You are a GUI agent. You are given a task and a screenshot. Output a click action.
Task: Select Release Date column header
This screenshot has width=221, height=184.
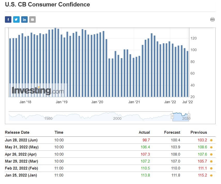[x=17, y=132]
